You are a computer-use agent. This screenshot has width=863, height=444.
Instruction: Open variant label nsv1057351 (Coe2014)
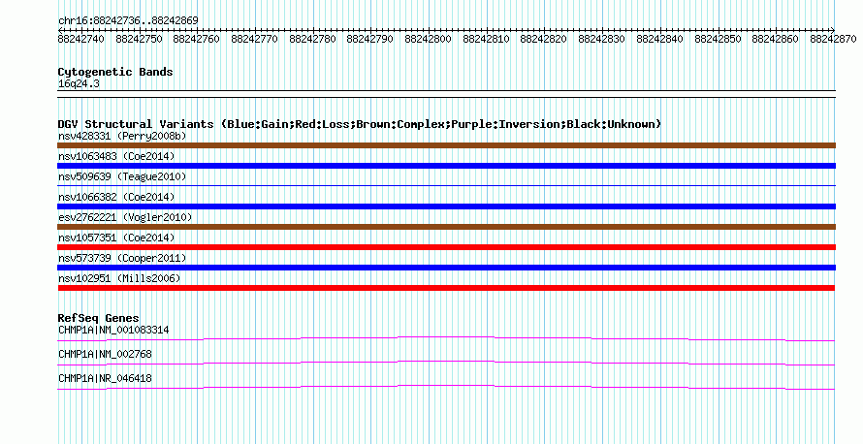[x=116, y=238]
